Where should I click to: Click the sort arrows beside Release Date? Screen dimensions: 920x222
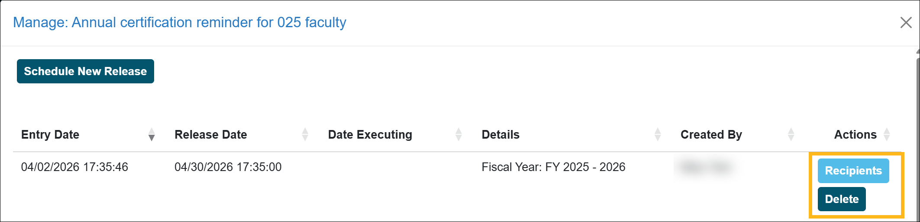click(x=305, y=135)
